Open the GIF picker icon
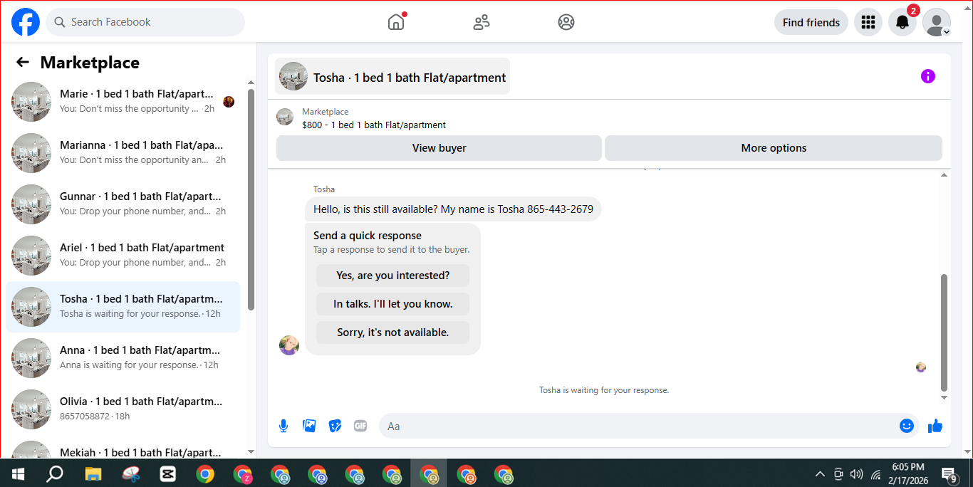The height and width of the screenshot is (487, 973). [x=360, y=426]
